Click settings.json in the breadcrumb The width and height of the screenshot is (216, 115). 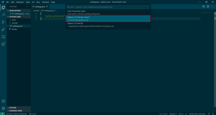coord(49,10)
